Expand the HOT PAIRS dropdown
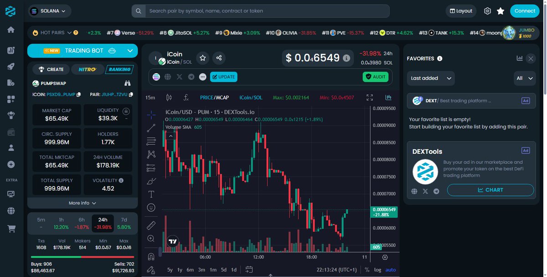Viewport: 547px width, 277px height. coord(69,33)
